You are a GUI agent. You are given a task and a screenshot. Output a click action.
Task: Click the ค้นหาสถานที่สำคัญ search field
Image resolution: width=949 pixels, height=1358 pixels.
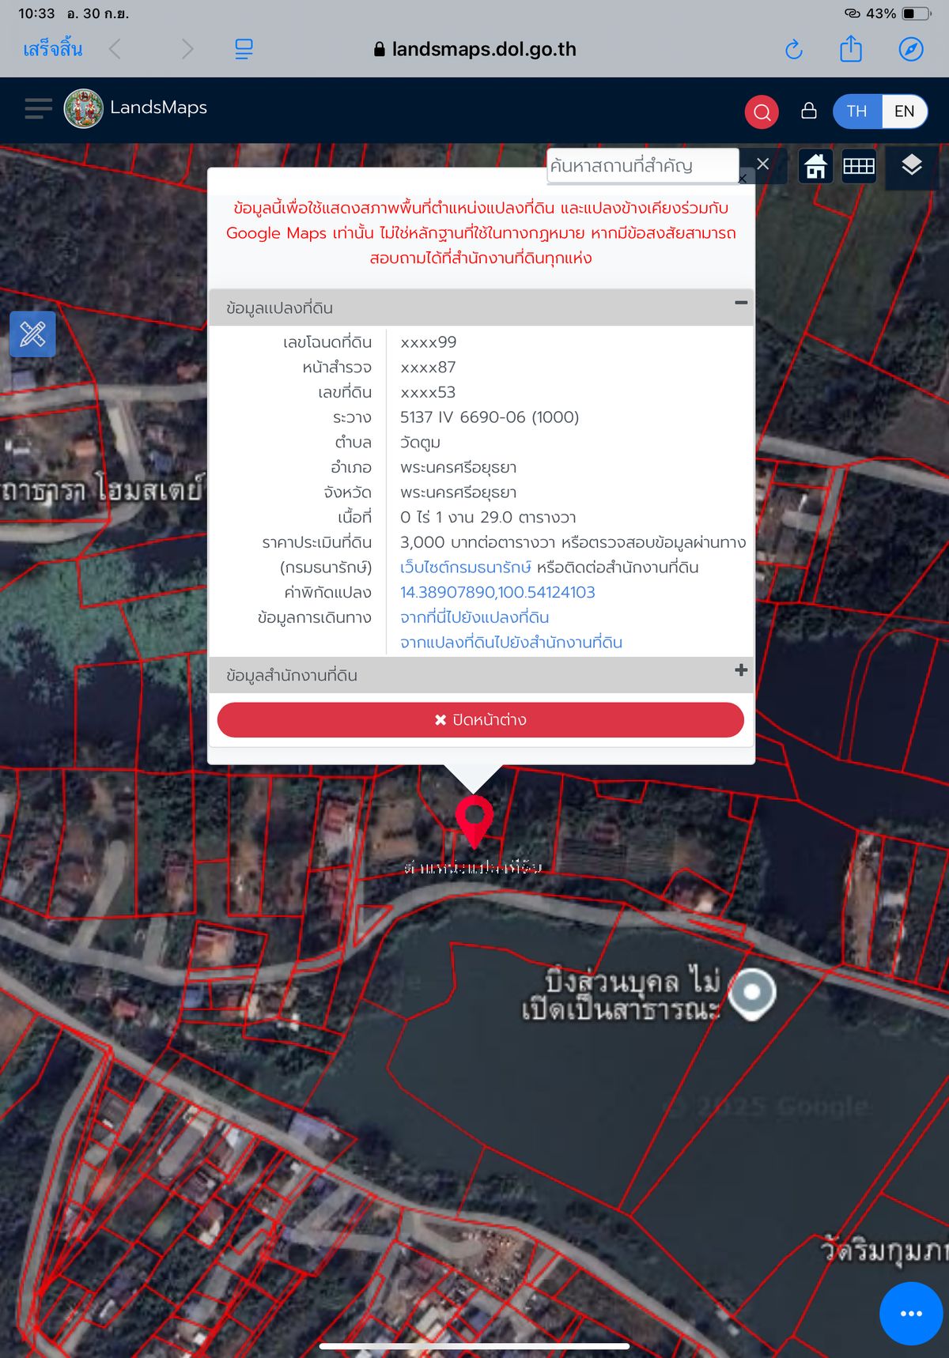641,166
